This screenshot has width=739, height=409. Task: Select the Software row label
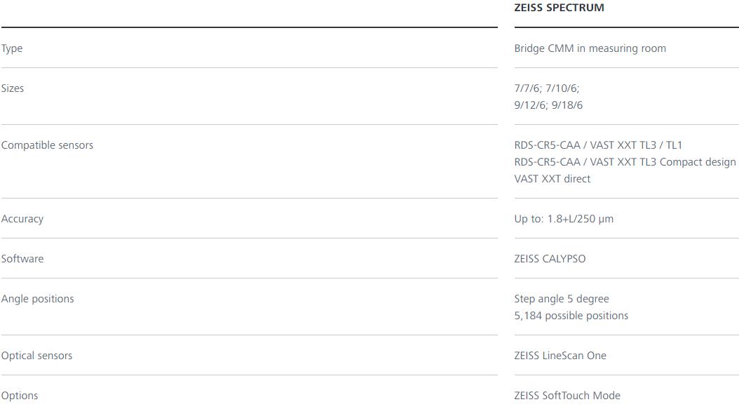22,259
